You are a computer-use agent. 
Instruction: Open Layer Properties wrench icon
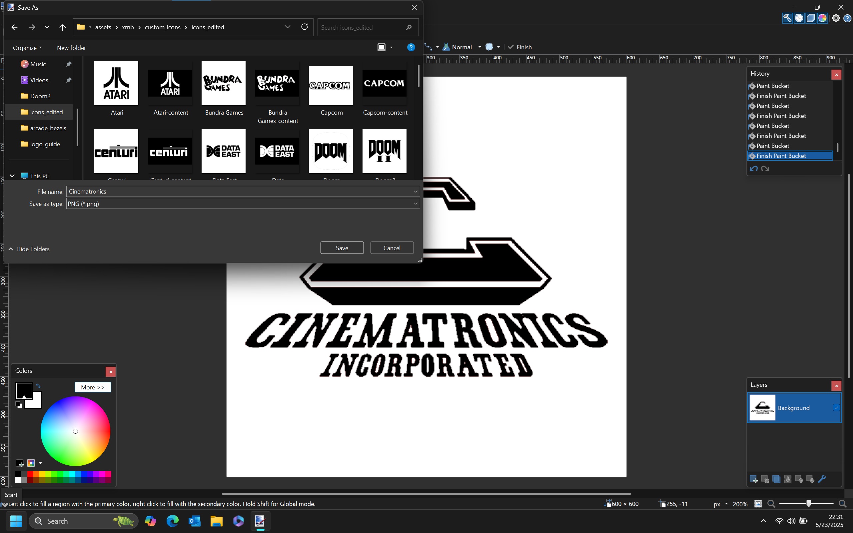tap(822, 479)
